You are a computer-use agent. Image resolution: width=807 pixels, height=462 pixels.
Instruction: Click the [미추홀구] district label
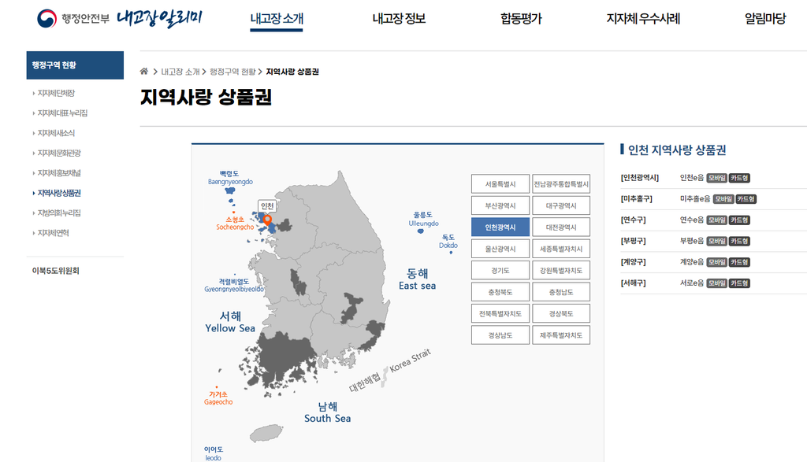click(x=637, y=199)
